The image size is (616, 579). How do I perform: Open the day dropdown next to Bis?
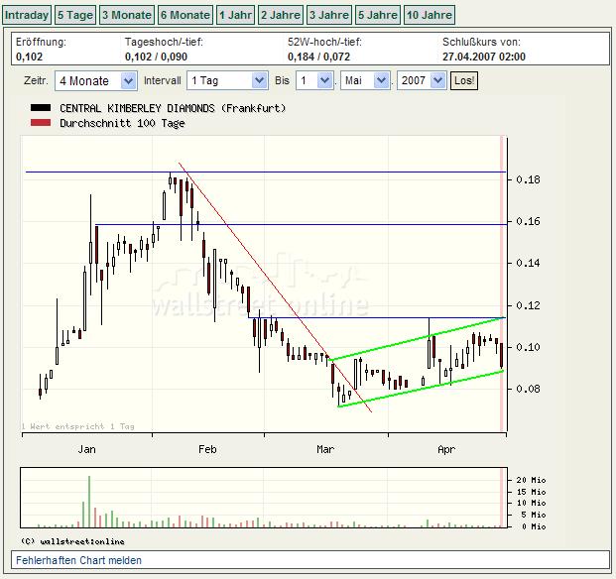[313, 80]
